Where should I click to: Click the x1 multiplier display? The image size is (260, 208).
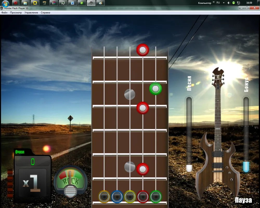[x=31, y=183]
